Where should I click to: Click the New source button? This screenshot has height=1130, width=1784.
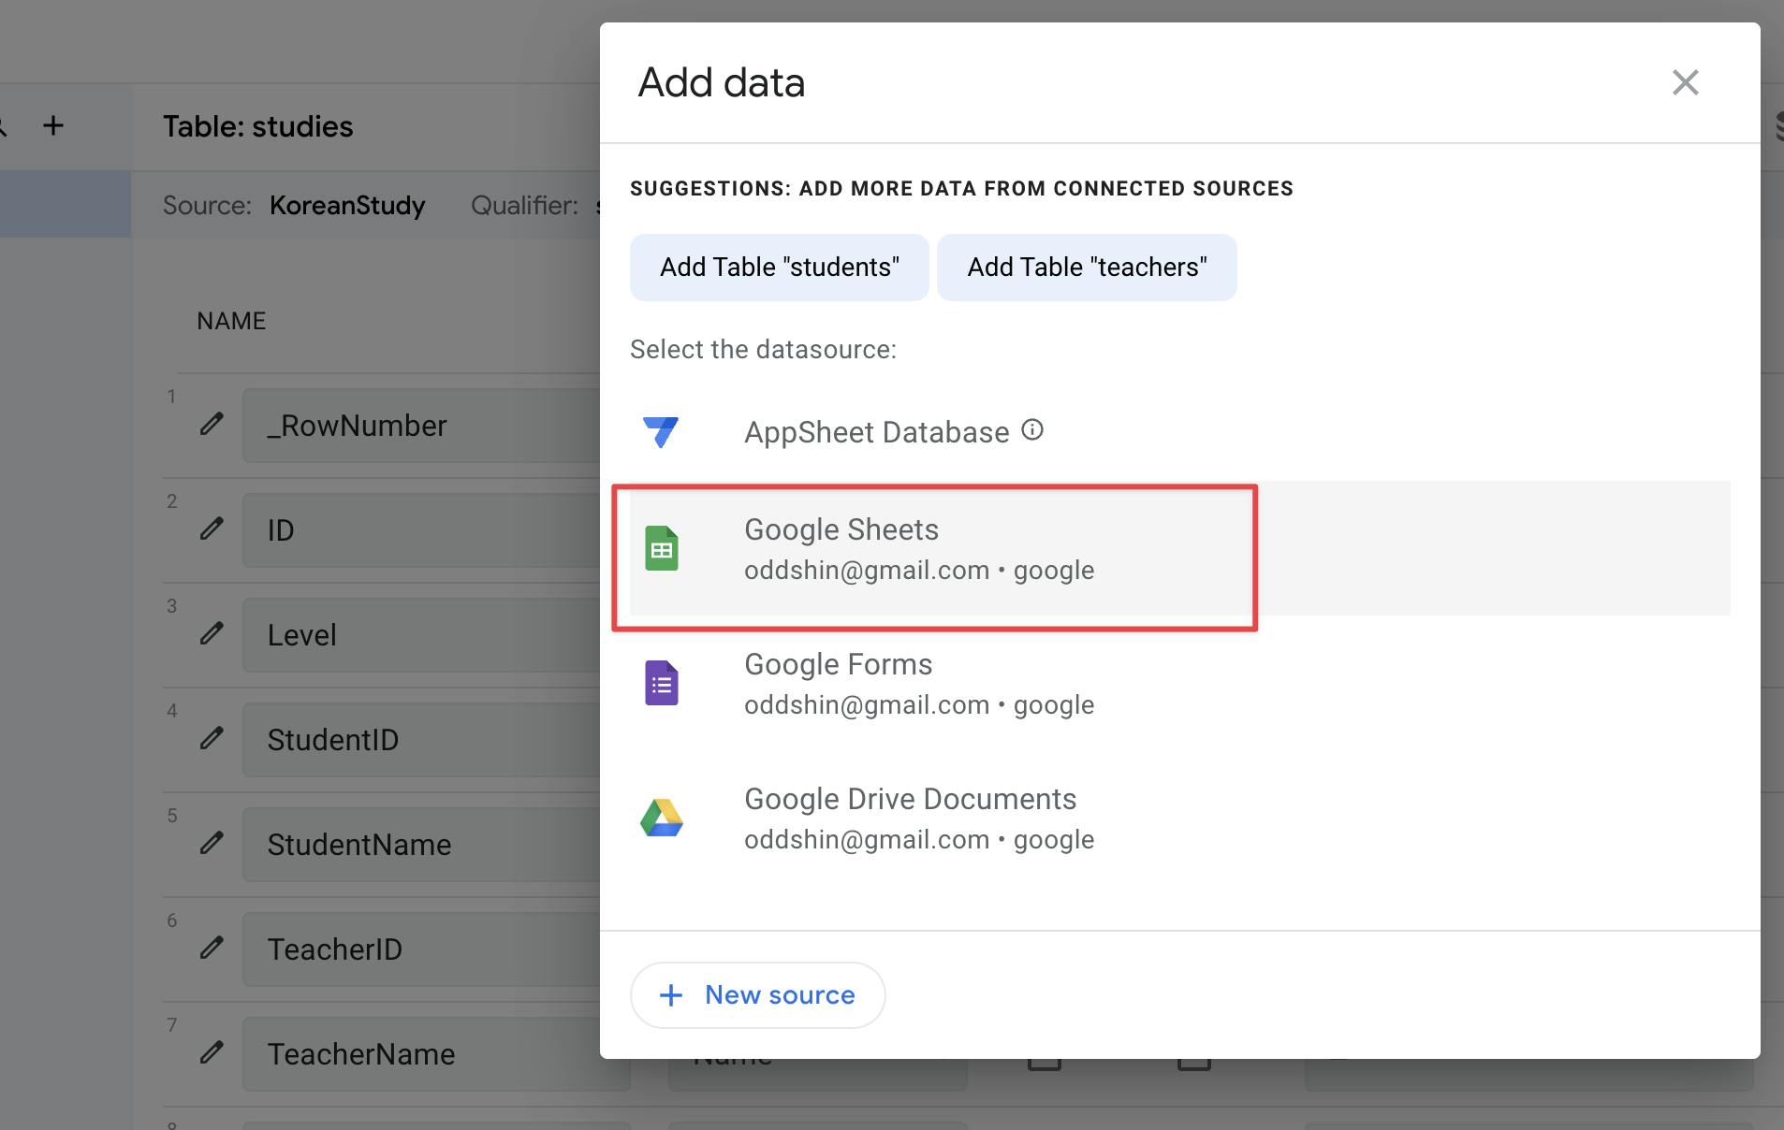pos(758,995)
